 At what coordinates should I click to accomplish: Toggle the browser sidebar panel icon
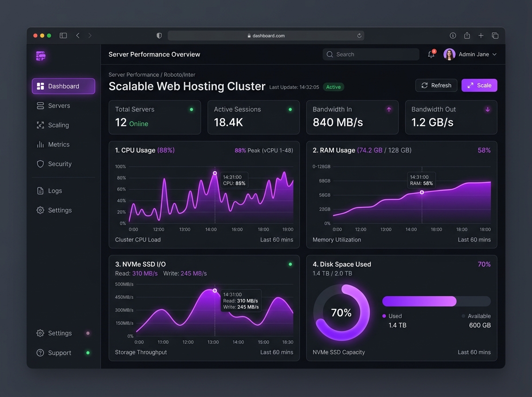63,35
